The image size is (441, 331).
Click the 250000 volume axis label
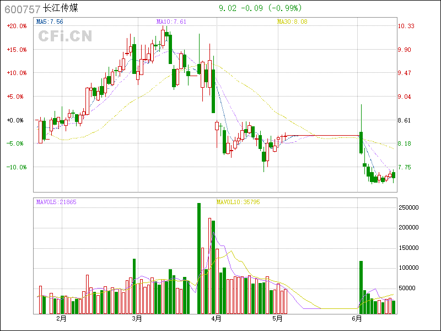coord(411,207)
